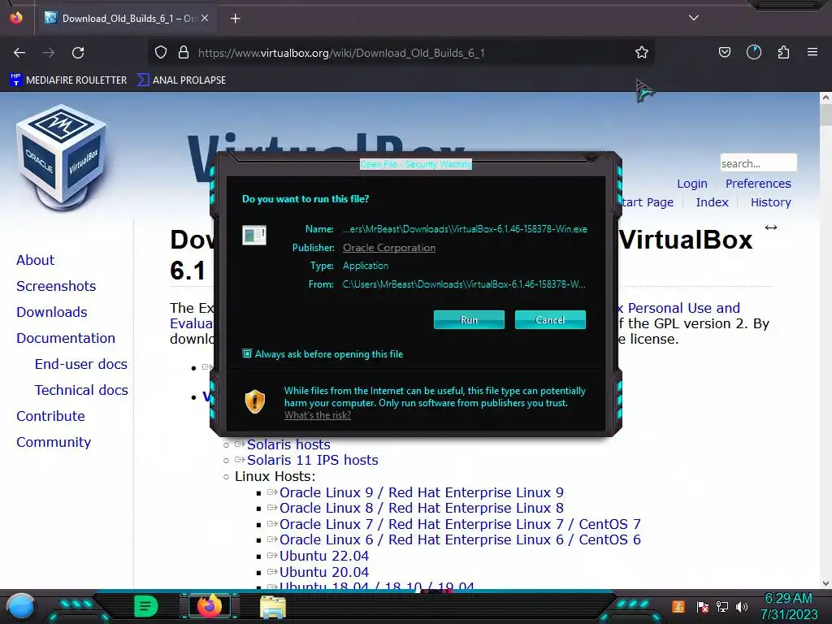Click the network tray icon

[x=721, y=606]
